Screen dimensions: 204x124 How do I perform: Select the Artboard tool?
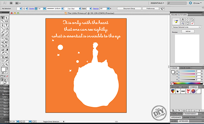(2, 61)
